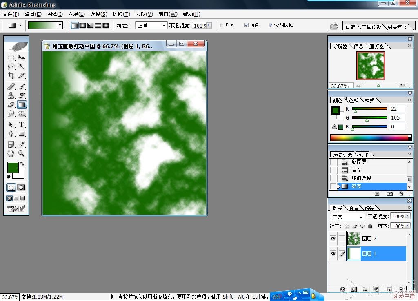The height and width of the screenshot is (301, 418).
Task: Select the Rectangle shape tool
Action: (x=22, y=133)
